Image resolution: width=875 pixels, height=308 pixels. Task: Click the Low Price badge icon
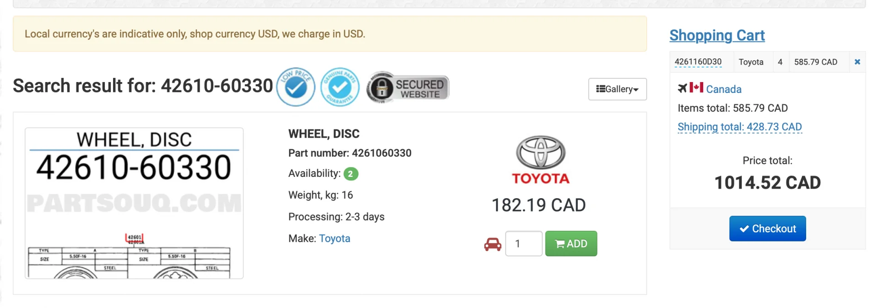(x=296, y=87)
